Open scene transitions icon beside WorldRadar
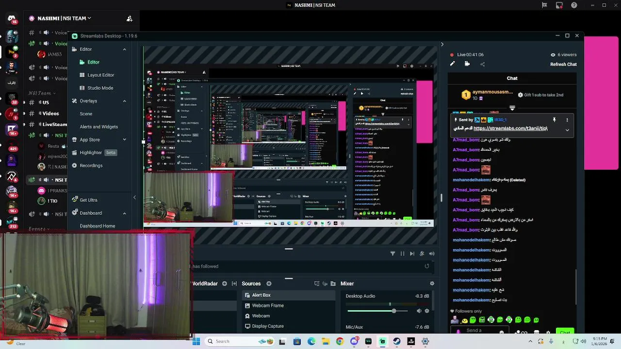 pos(234,284)
